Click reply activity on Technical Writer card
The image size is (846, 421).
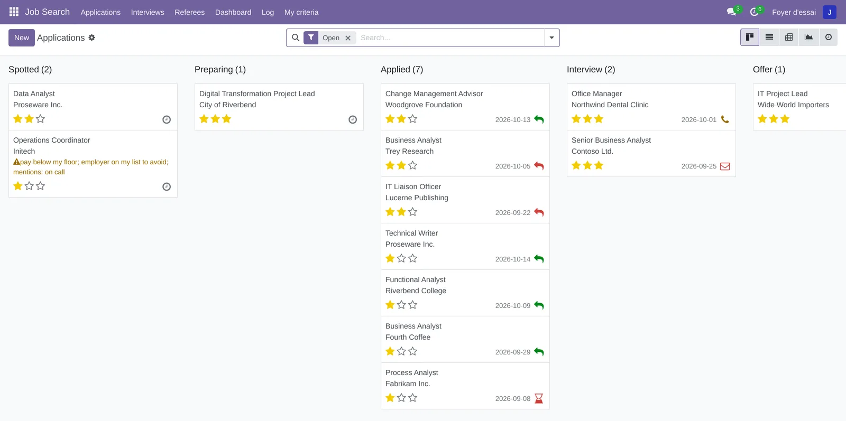pyautogui.click(x=539, y=259)
